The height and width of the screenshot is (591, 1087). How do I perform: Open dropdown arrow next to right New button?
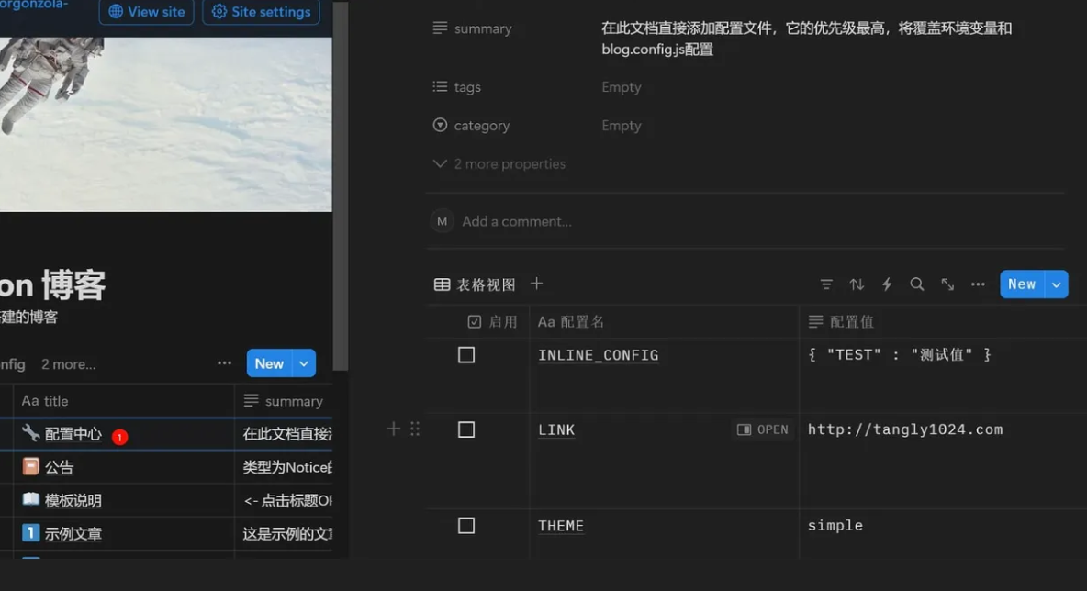click(x=1057, y=284)
